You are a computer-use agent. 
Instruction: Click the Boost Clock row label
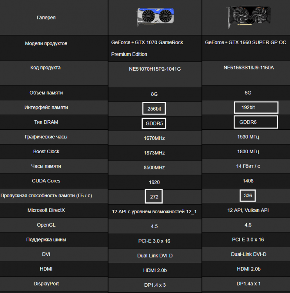(46, 151)
